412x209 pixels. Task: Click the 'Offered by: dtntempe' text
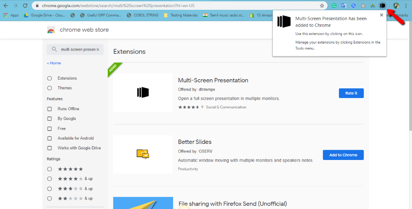click(x=196, y=89)
